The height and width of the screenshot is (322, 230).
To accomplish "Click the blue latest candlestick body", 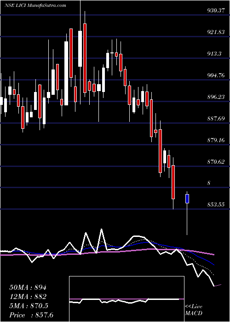I will (x=187, y=199).
